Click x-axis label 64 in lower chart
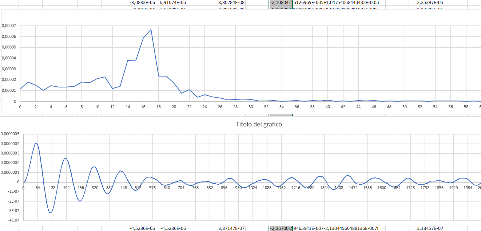Viewport: 481px width, 231px height. (37, 187)
